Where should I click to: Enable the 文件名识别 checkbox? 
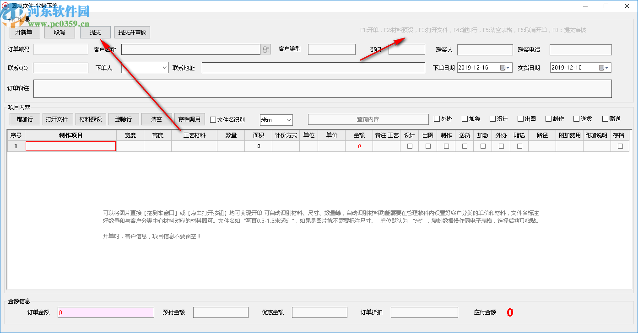pyautogui.click(x=212, y=119)
